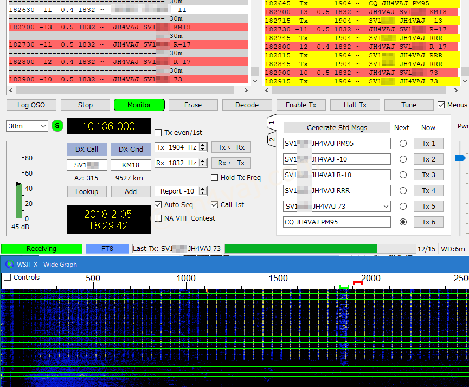Click the DX Grid button
Screen dimensions: 469x387
(131, 149)
